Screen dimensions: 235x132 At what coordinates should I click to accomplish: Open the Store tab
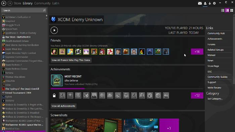tap(17, 3)
